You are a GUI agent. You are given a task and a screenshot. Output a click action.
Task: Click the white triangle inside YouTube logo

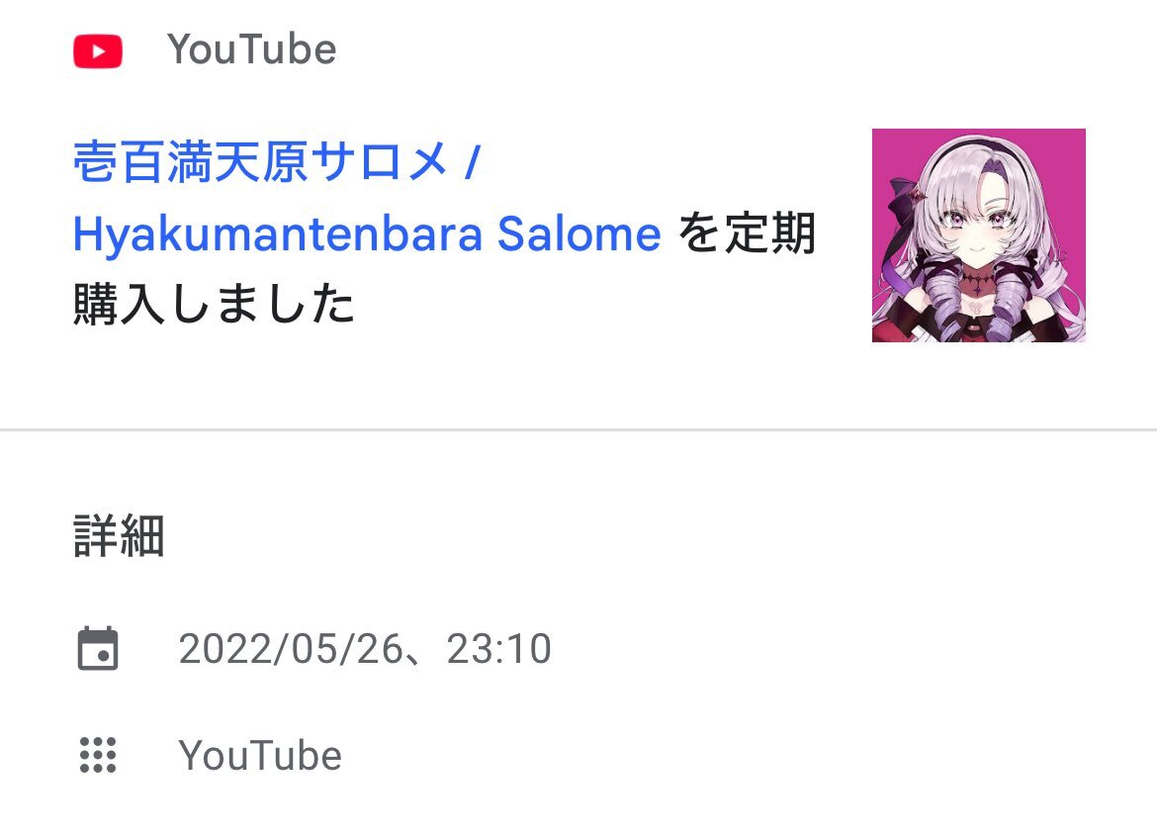coord(99,51)
